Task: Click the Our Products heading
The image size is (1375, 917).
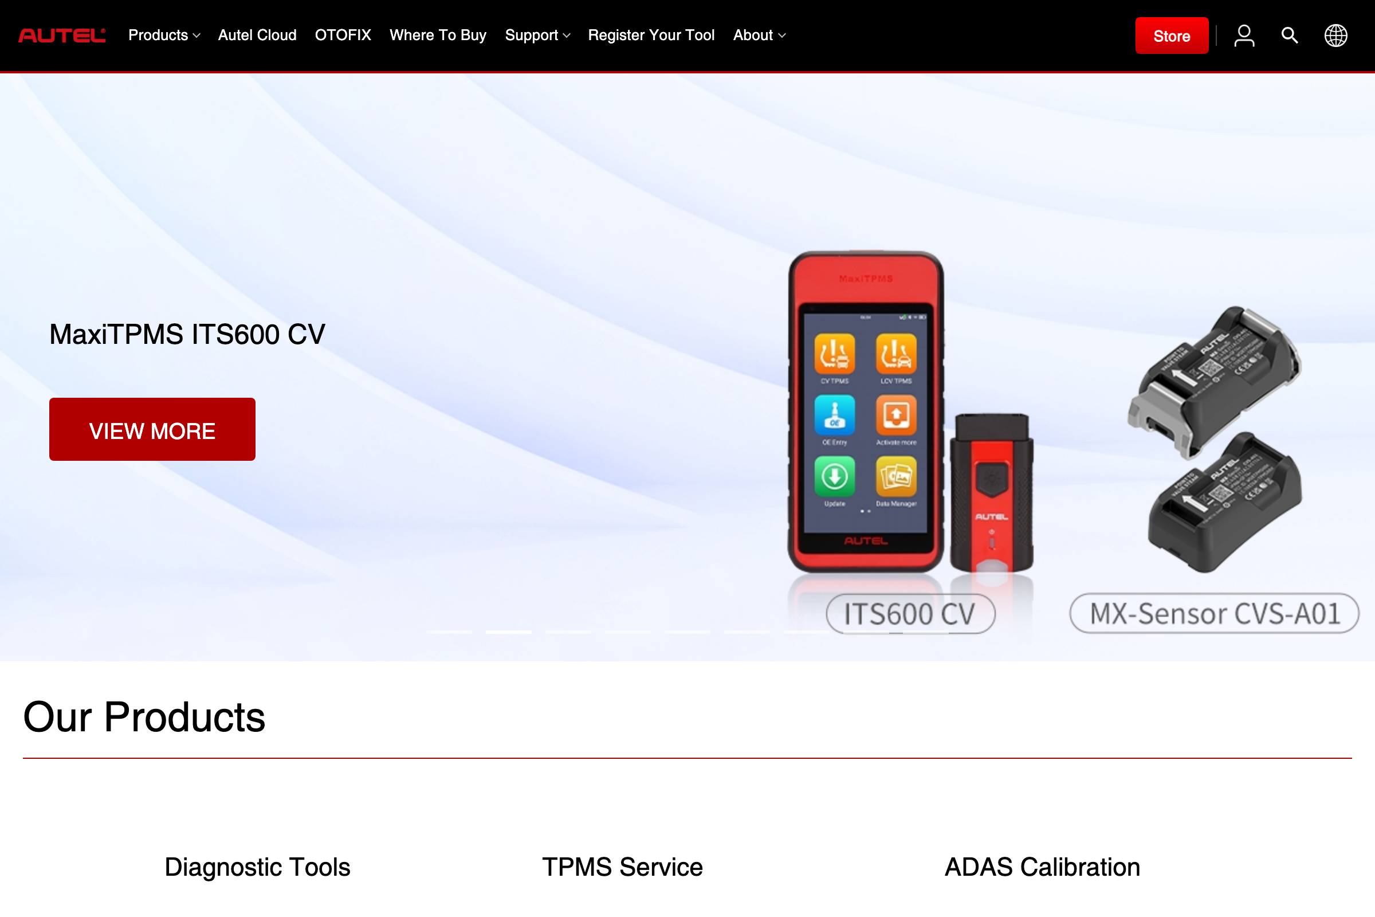Action: pos(144,717)
